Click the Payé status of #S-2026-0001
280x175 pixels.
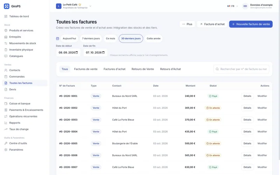pos(213,96)
